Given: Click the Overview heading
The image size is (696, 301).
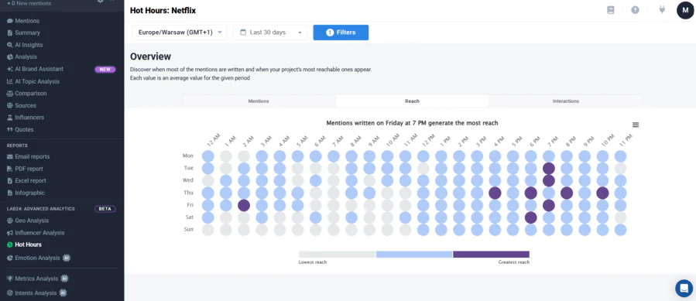Looking at the screenshot, I should (150, 56).
